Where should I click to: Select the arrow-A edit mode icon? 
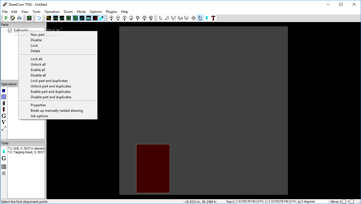[180, 18]
